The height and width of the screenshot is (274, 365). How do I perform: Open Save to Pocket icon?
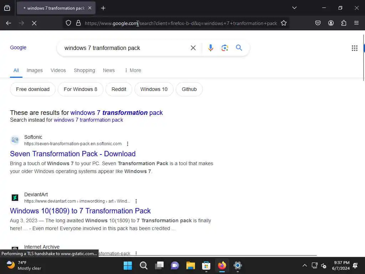point(318,23)
